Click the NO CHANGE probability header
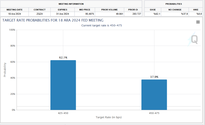 click(175, 10)
